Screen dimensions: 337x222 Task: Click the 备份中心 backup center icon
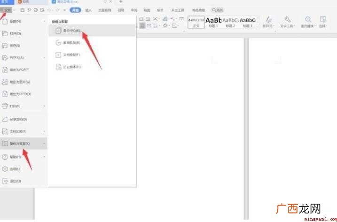(x=58, y=31)
